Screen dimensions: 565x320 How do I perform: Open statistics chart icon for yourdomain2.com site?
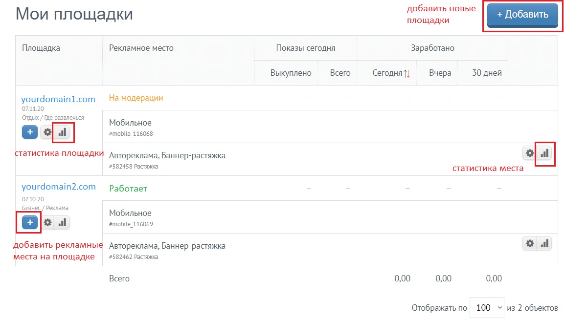pyautogui.click(x=62, y=223)
